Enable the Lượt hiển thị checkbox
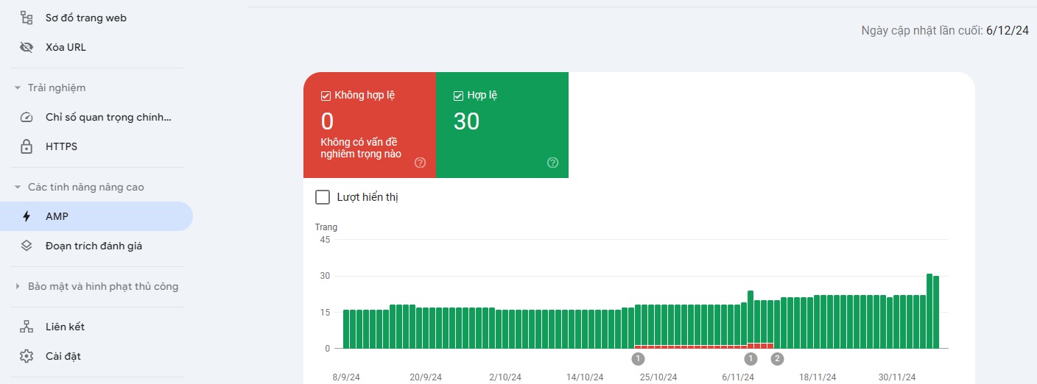The width and height of the screenshot is (1037, 384). [x=322, y=197]
